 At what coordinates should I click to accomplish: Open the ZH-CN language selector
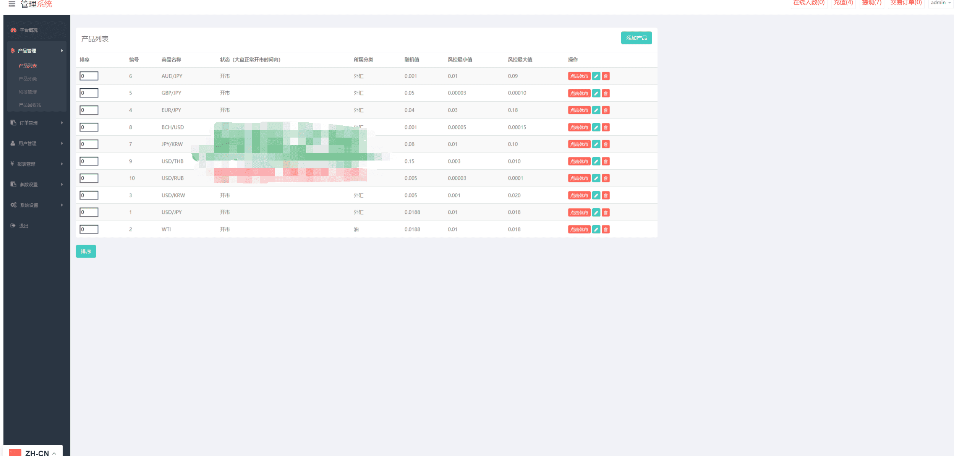[x=33, y=452]
